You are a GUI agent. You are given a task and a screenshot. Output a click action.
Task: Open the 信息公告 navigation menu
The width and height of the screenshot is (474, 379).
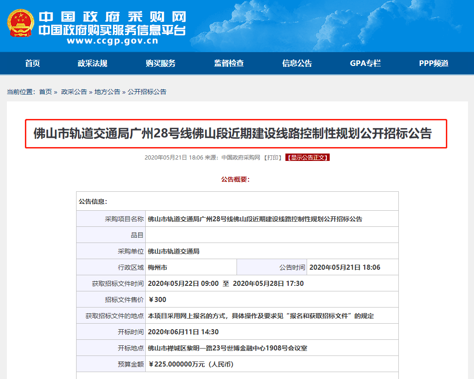pyautogui.click(x=297, y=64)
